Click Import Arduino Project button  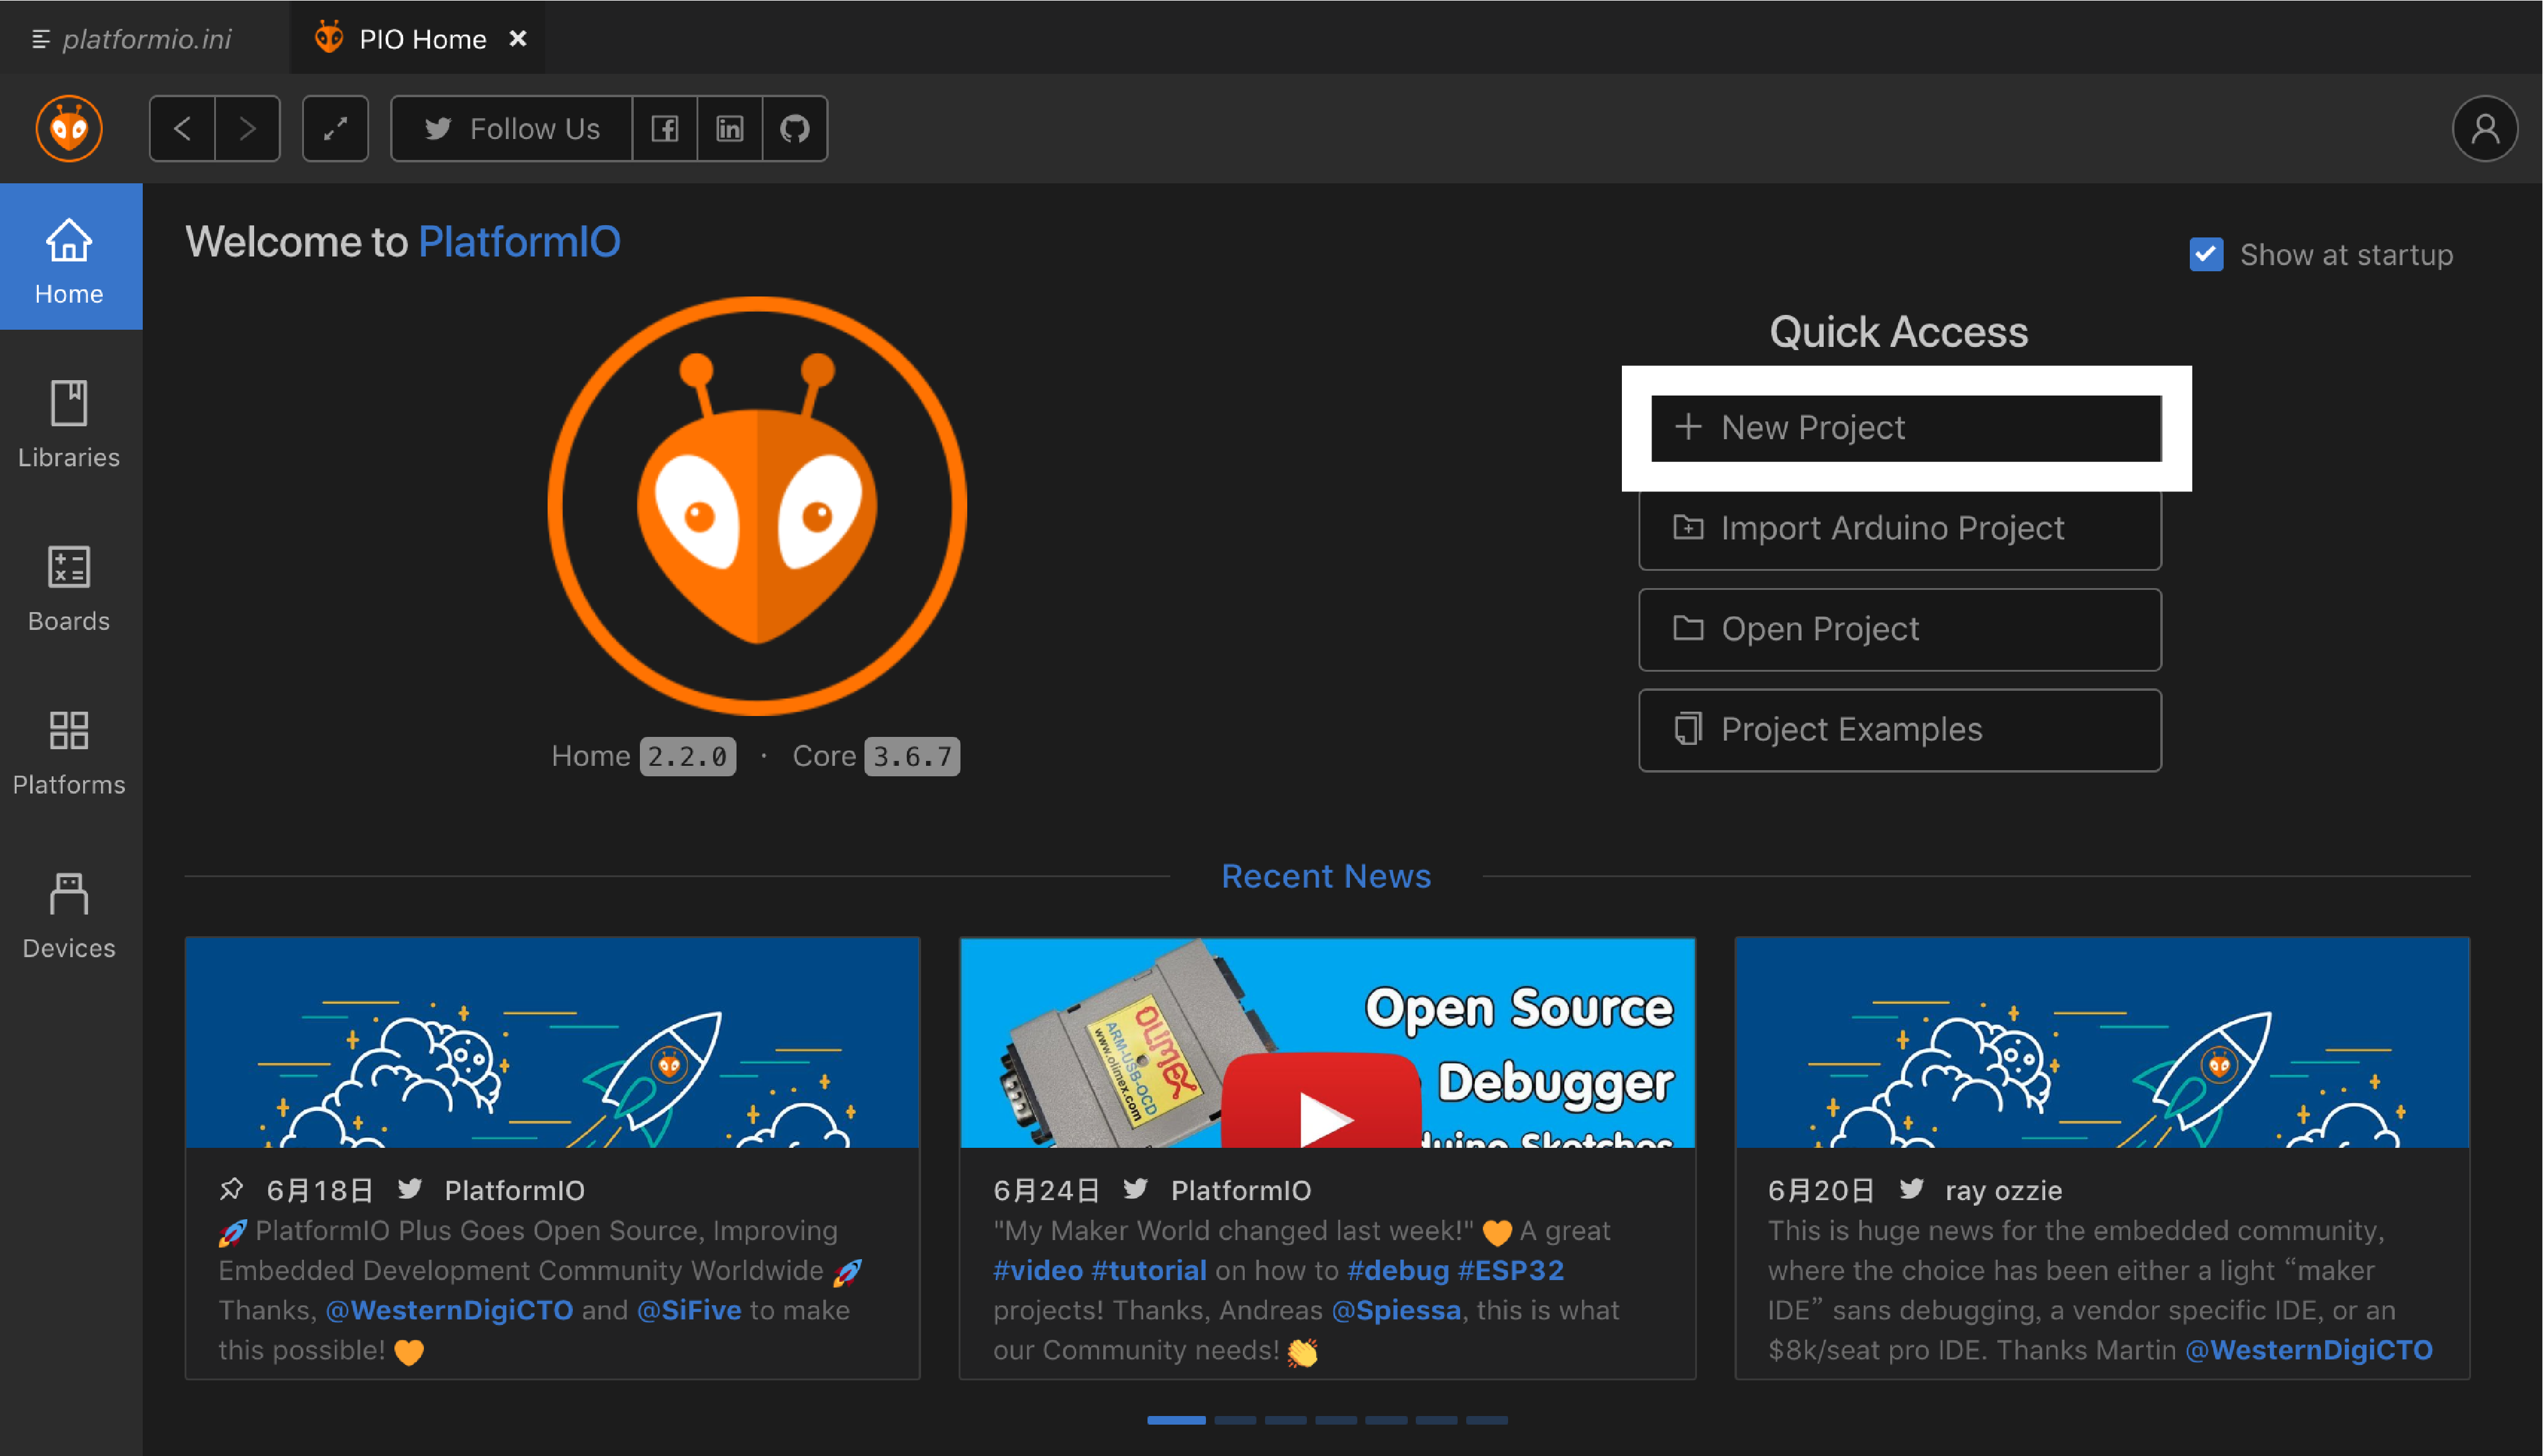pos(1899,528)
